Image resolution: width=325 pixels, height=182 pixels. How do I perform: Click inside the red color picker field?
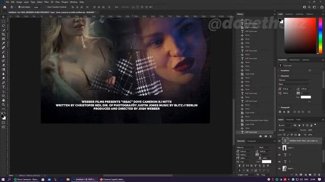click(300, 36)
